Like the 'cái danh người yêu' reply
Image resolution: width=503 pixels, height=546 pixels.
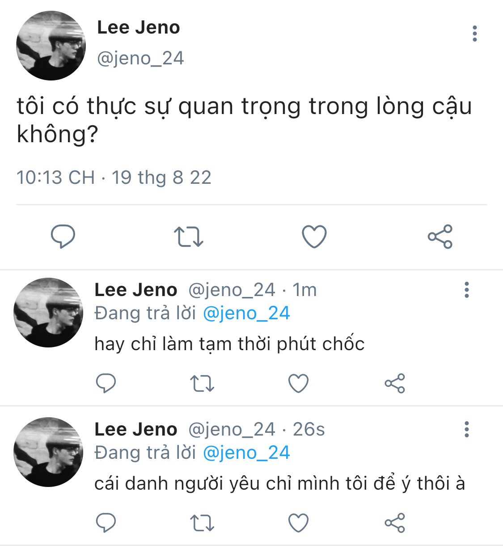click(x=298, y=523)
